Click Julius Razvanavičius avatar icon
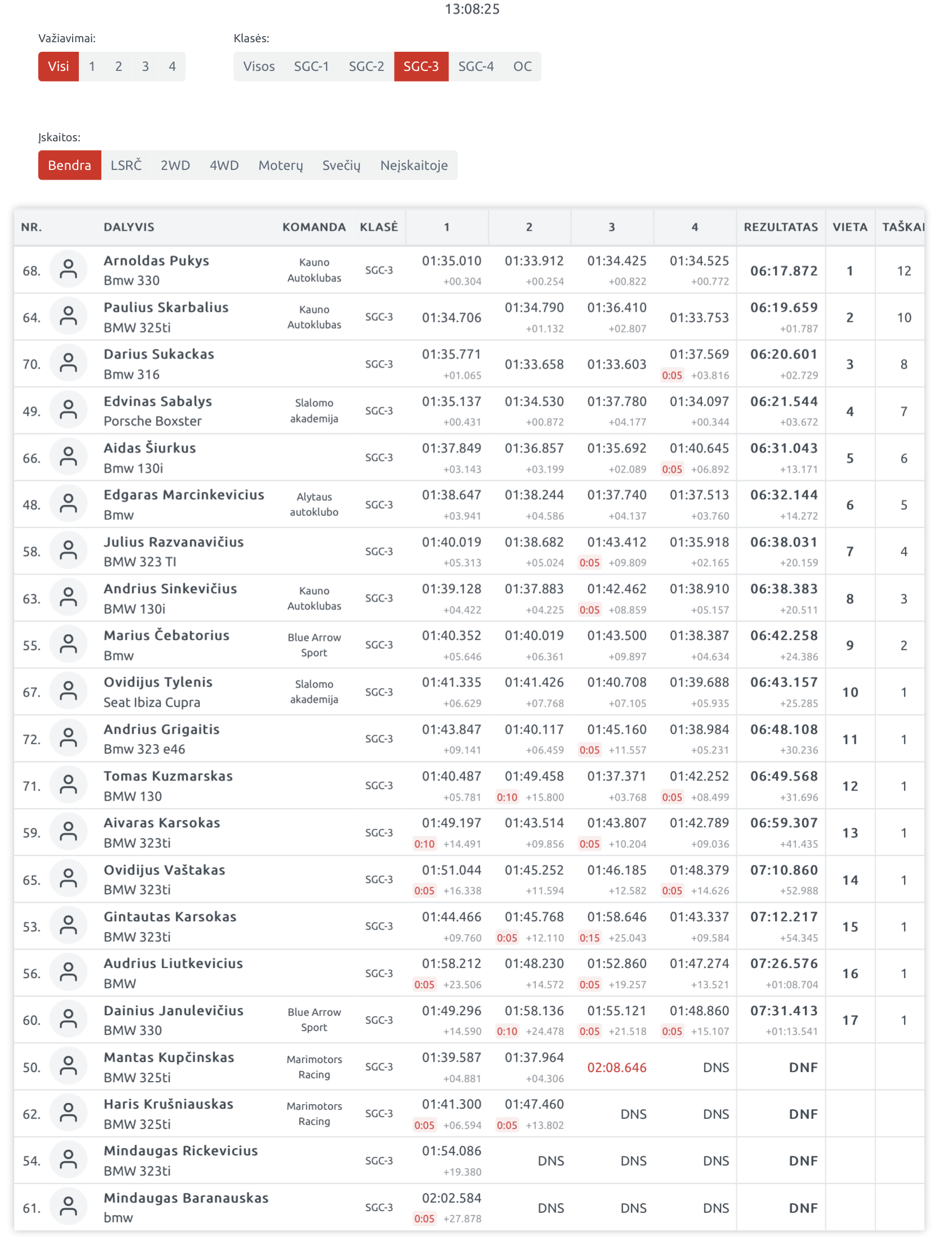 coord(68,550)
